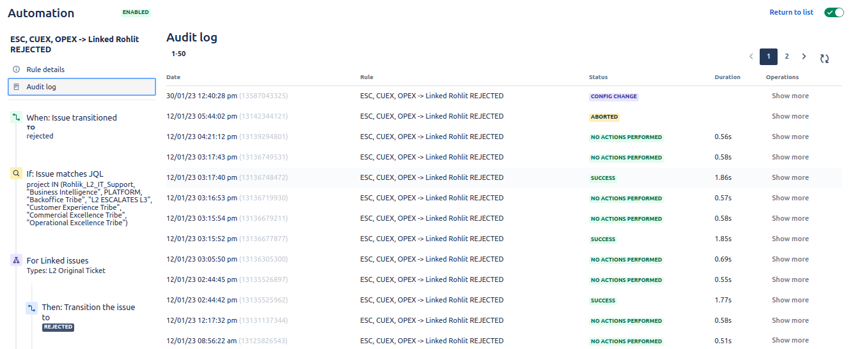Click the 1.85s duration value
862x349 pixels.
723,239
